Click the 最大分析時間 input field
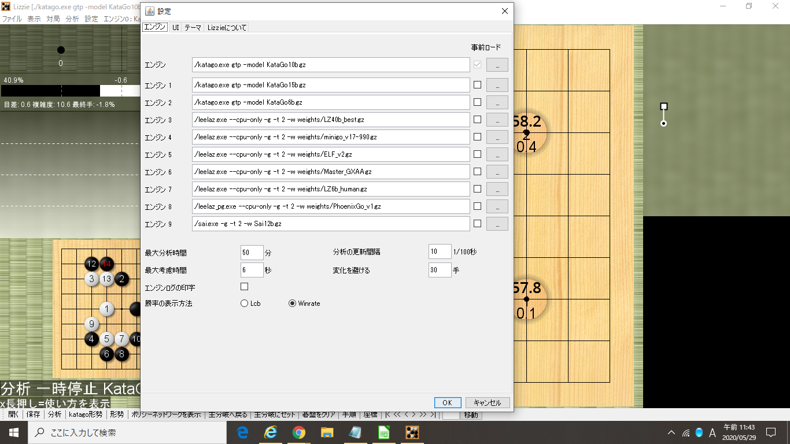790x444 pixels. pyautogui.click(x=252, y=253)
